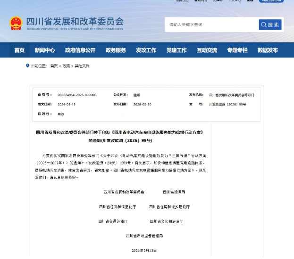
Task: Open the 数据发布 menu item
Action: coord(268,50)
